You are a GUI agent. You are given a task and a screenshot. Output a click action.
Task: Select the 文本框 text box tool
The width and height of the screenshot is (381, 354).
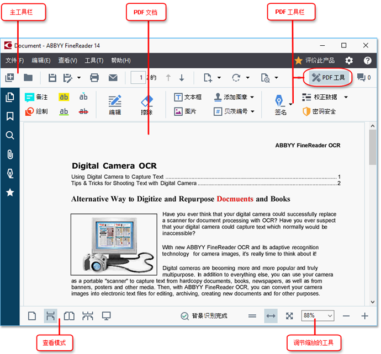pos(188,97)
